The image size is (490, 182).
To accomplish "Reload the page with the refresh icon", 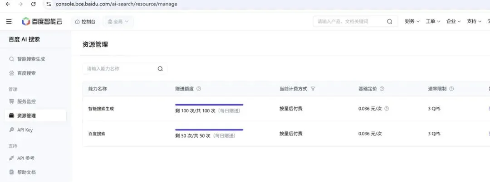I will point(34,4).
